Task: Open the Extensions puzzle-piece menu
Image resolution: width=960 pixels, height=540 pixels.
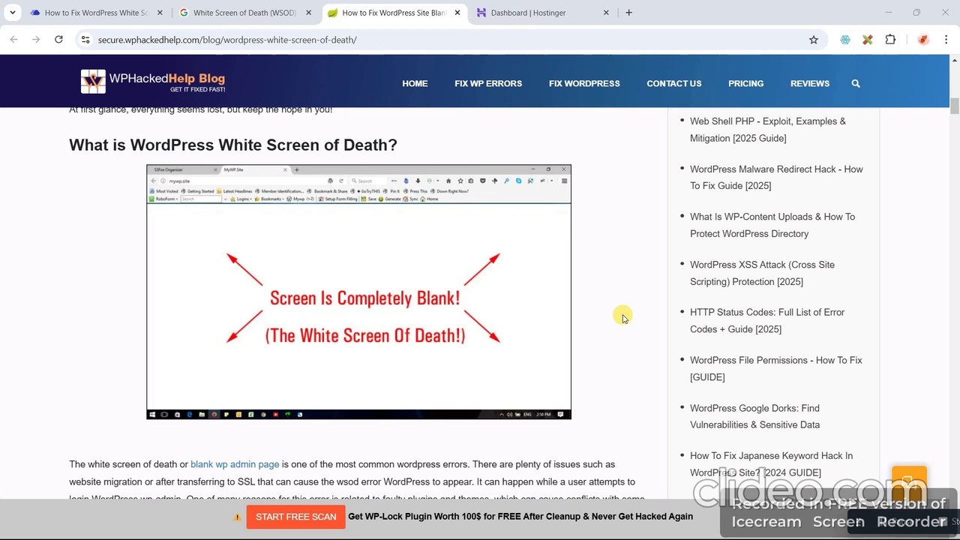Action: pyautogui.click(x=890, y=40)
